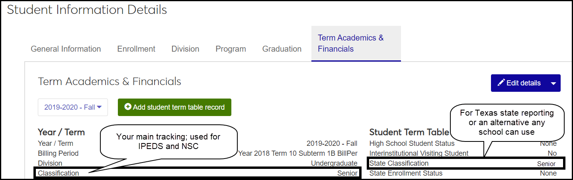Click the Classification field label
The image size is (573, 180).
click(x=59, y=173)
